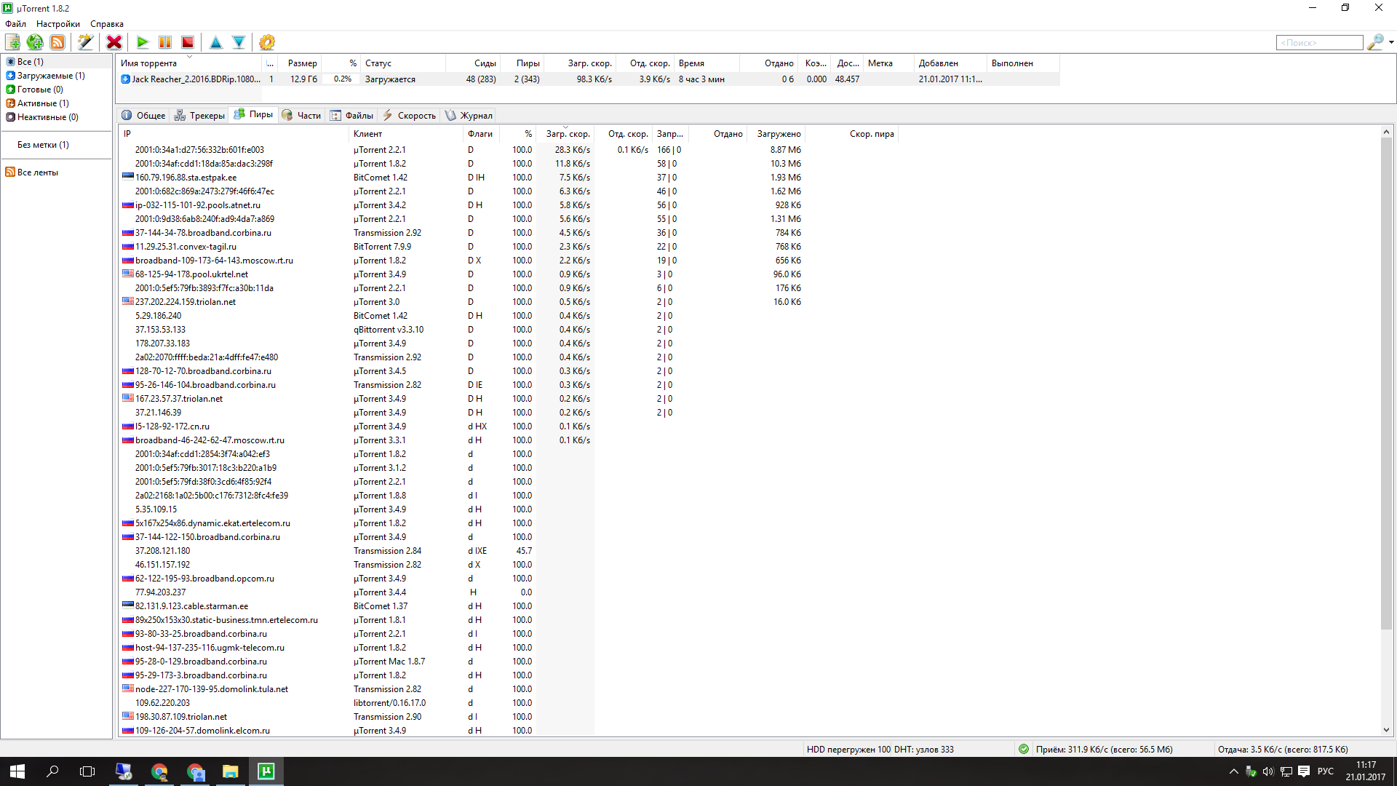Click the red X remove torrent icon

pos(114,42)
